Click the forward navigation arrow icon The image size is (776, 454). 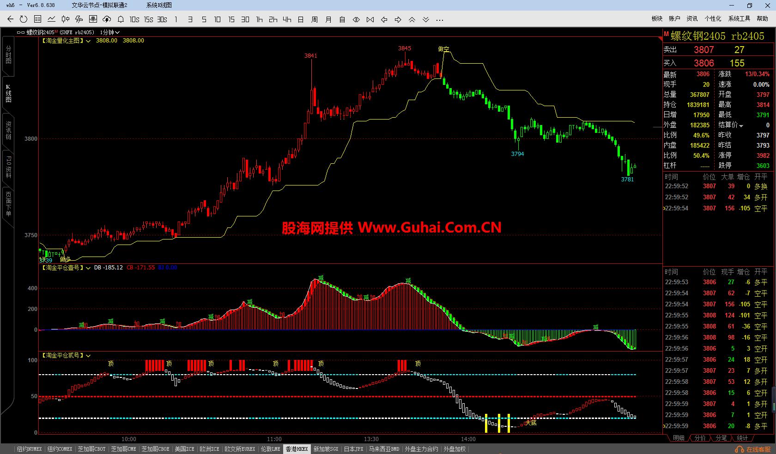(397, 19)
